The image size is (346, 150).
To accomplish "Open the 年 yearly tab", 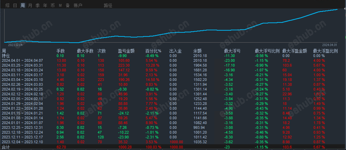I will tap(45, 5).
